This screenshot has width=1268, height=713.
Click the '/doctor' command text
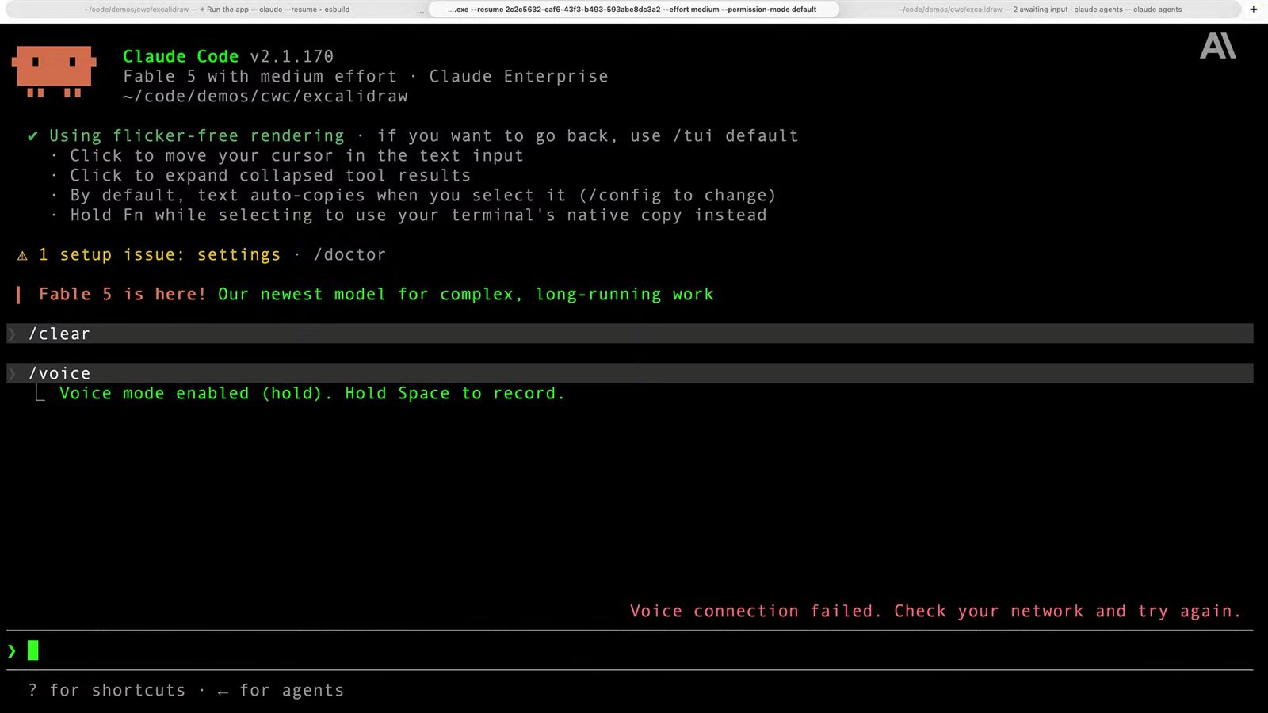coord(349,255)
